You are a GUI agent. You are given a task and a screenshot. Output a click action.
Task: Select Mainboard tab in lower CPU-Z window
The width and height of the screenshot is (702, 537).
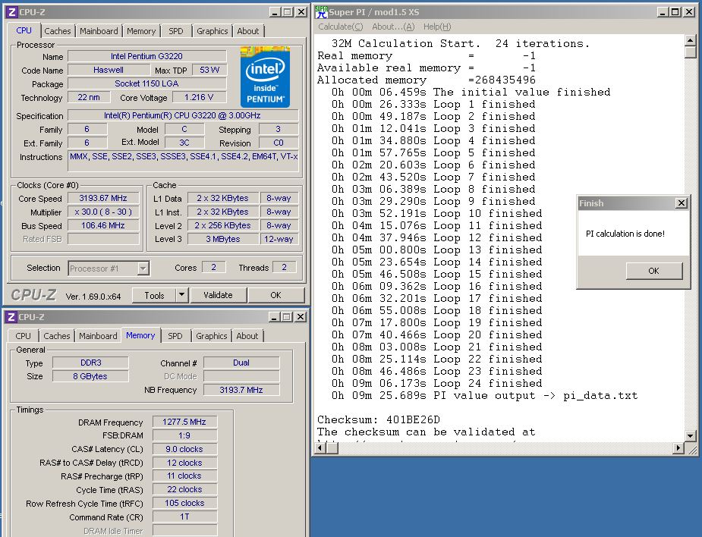98,335
